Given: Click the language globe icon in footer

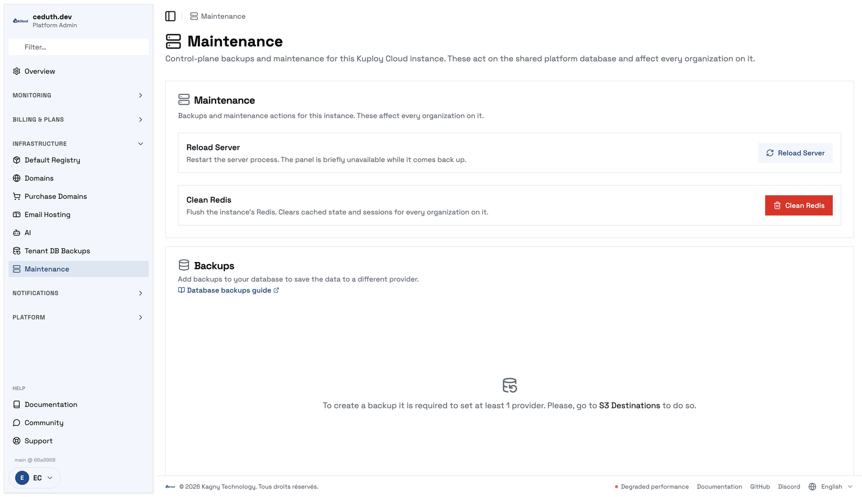Looking at the screenshot, I should 812,487.
